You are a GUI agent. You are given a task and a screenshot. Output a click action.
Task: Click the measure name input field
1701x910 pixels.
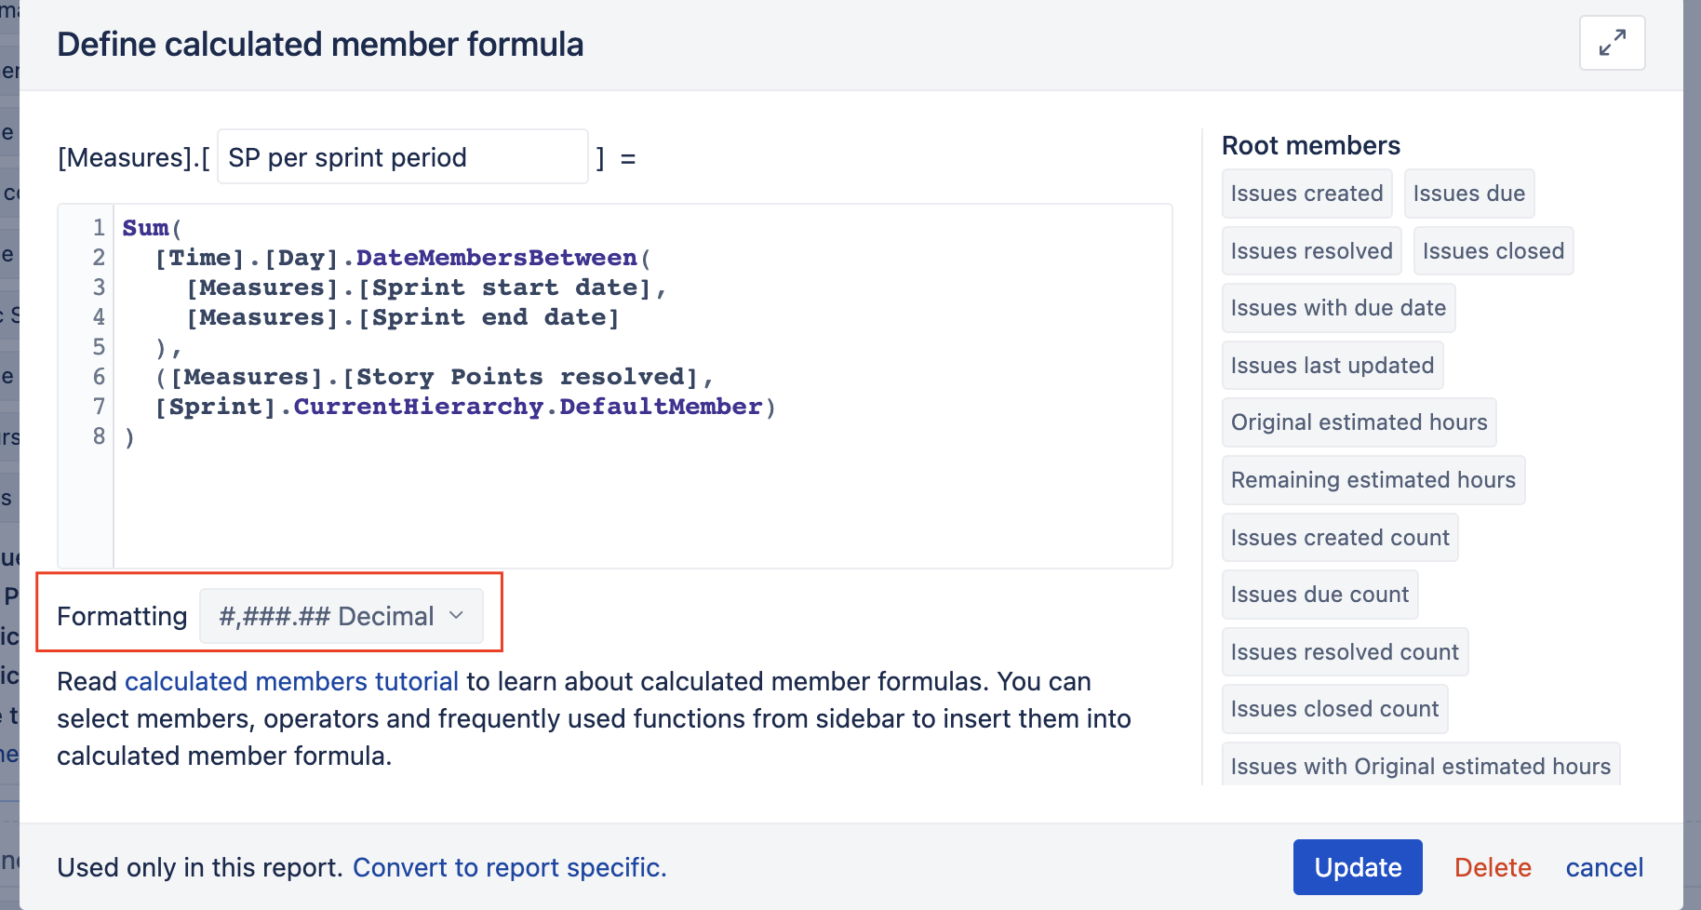point(402,157)
